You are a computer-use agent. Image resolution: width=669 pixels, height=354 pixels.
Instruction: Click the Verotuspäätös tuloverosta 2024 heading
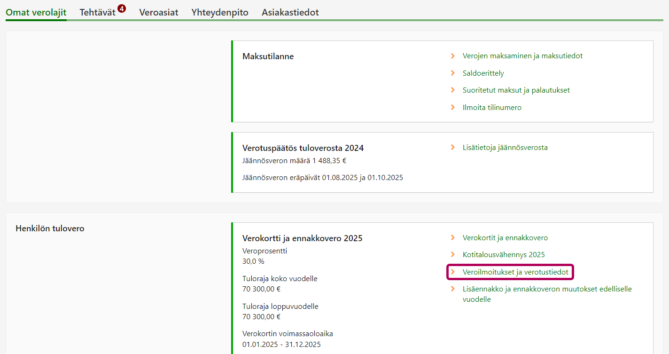click(x=303, y=148)
